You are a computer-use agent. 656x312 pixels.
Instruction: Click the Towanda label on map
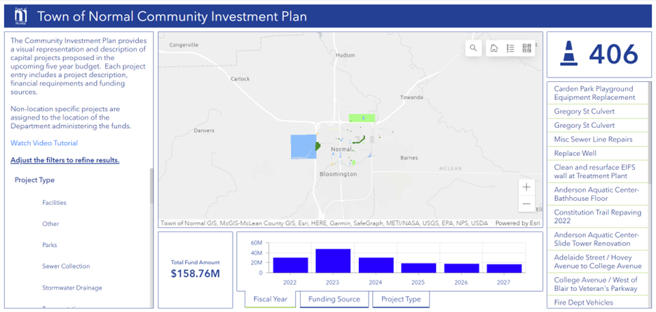[x=411, y=97]
